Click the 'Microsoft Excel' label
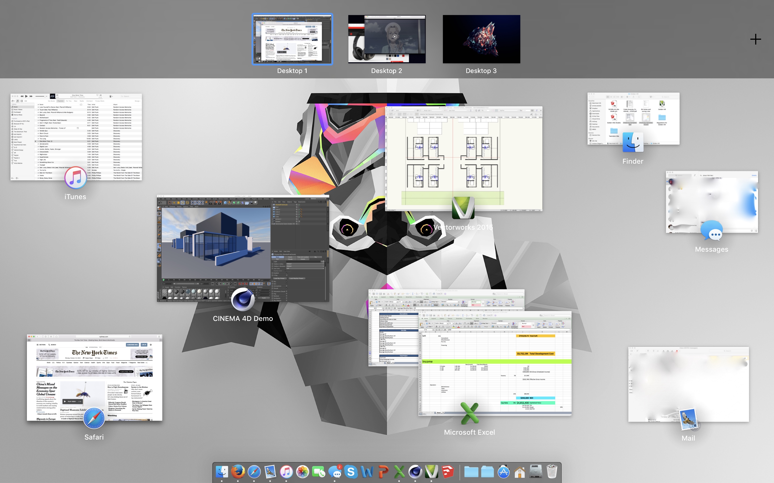The height and width of the screenshot is (483, 774). (x=470, y=432)
